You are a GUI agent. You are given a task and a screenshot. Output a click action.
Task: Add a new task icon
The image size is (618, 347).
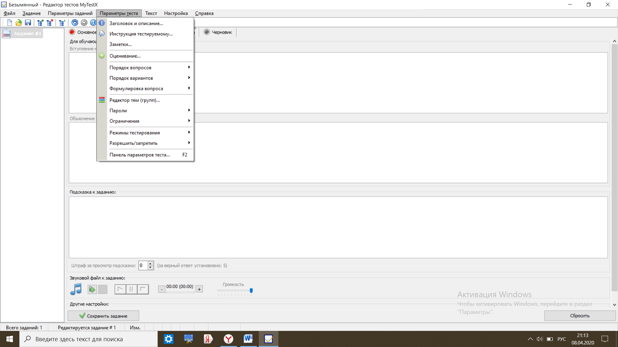(x=40, y=22)
